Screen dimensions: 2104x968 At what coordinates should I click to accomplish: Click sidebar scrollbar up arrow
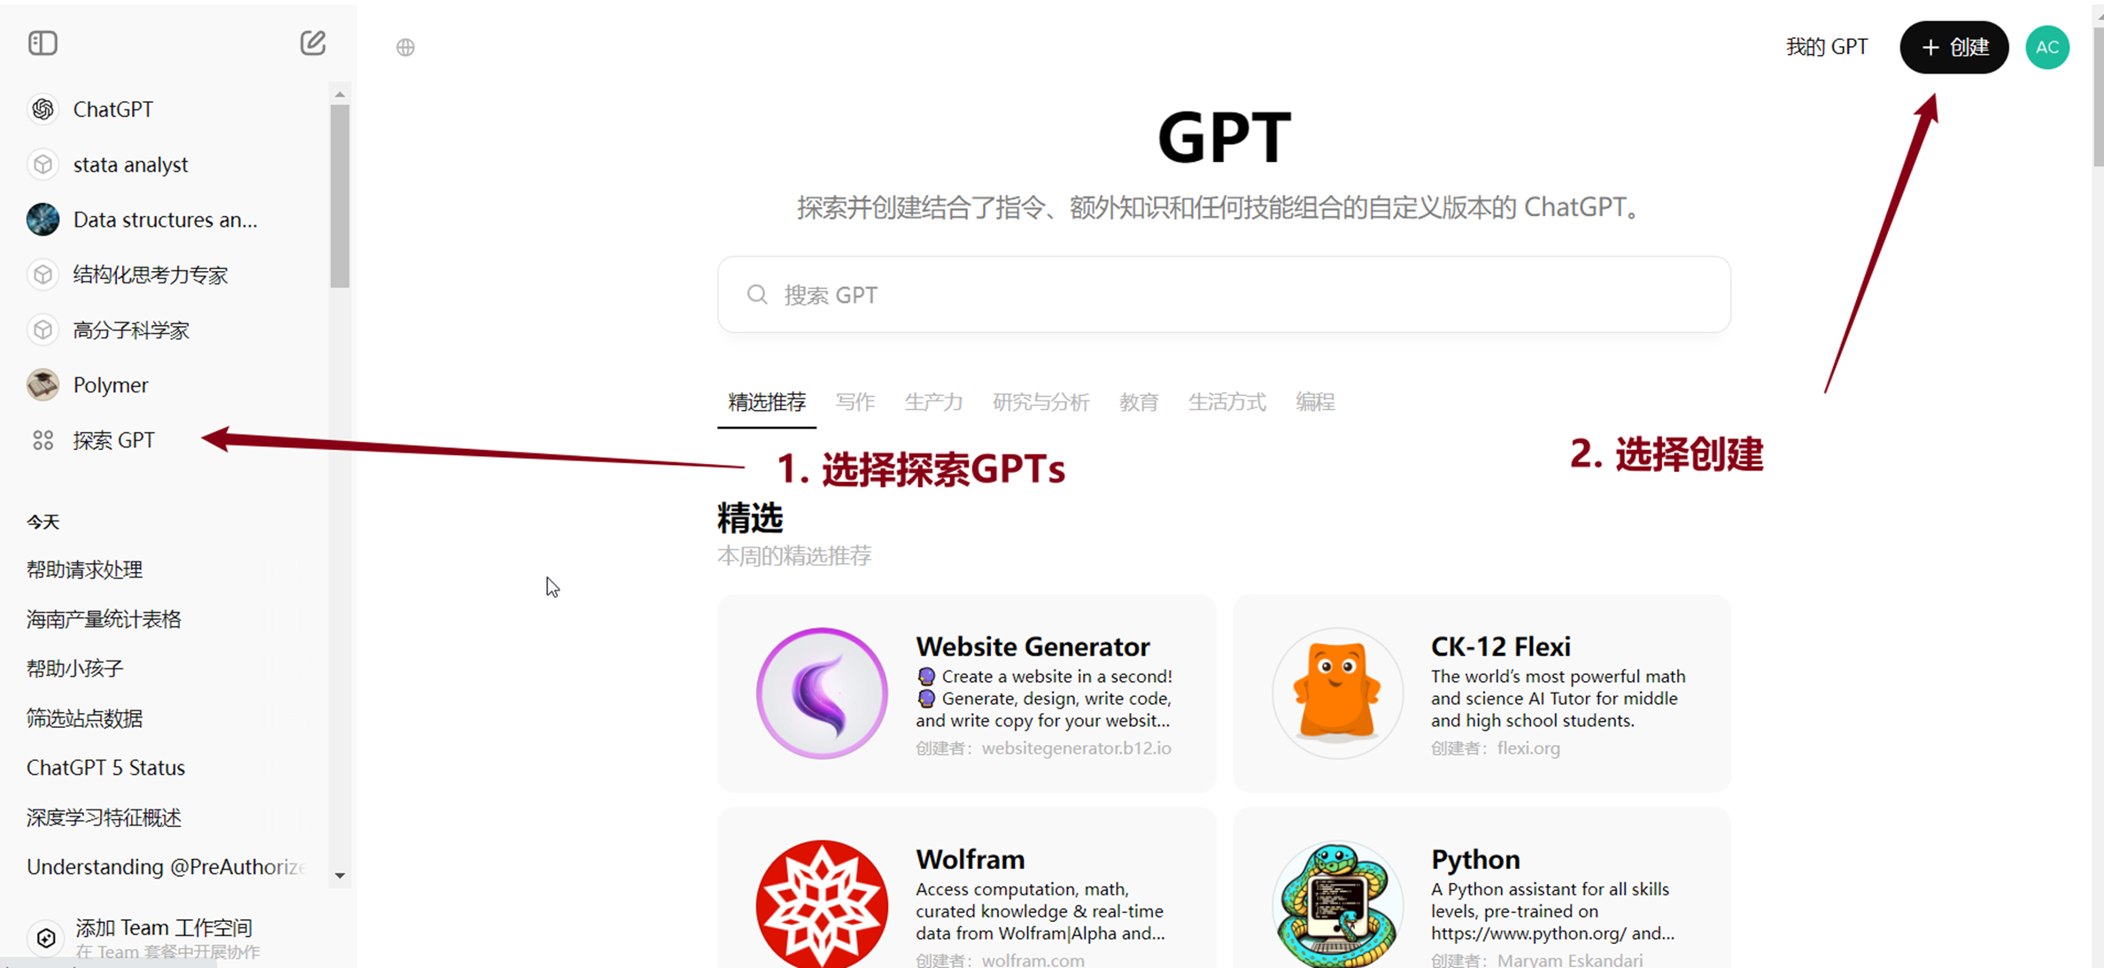(x=340, y=94)
